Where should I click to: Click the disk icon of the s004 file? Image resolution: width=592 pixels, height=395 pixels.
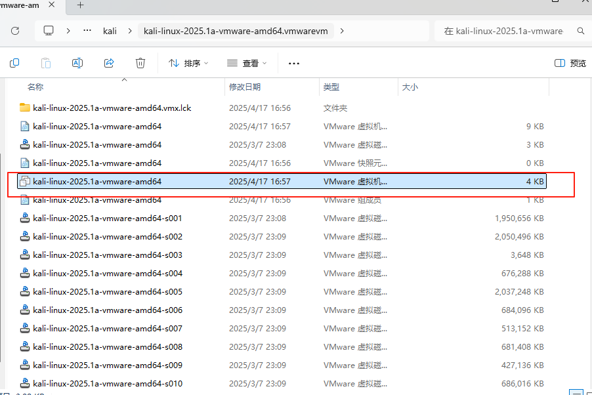coord(25,273)
